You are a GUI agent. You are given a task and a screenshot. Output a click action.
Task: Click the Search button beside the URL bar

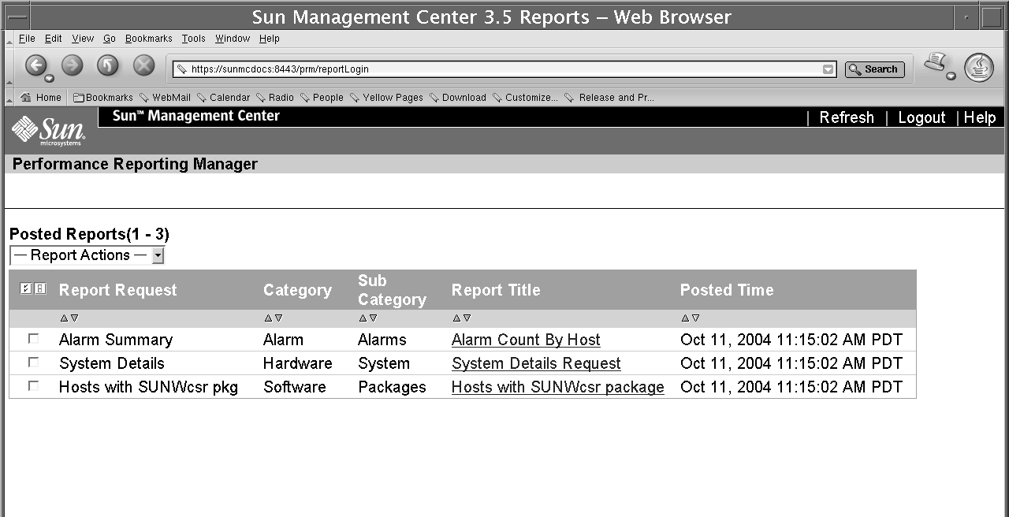click(x=875, y=69)
